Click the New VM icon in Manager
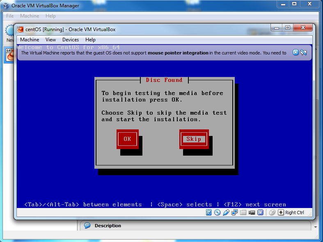This screenshot has width=323, height=242. [x=9, y=31]
